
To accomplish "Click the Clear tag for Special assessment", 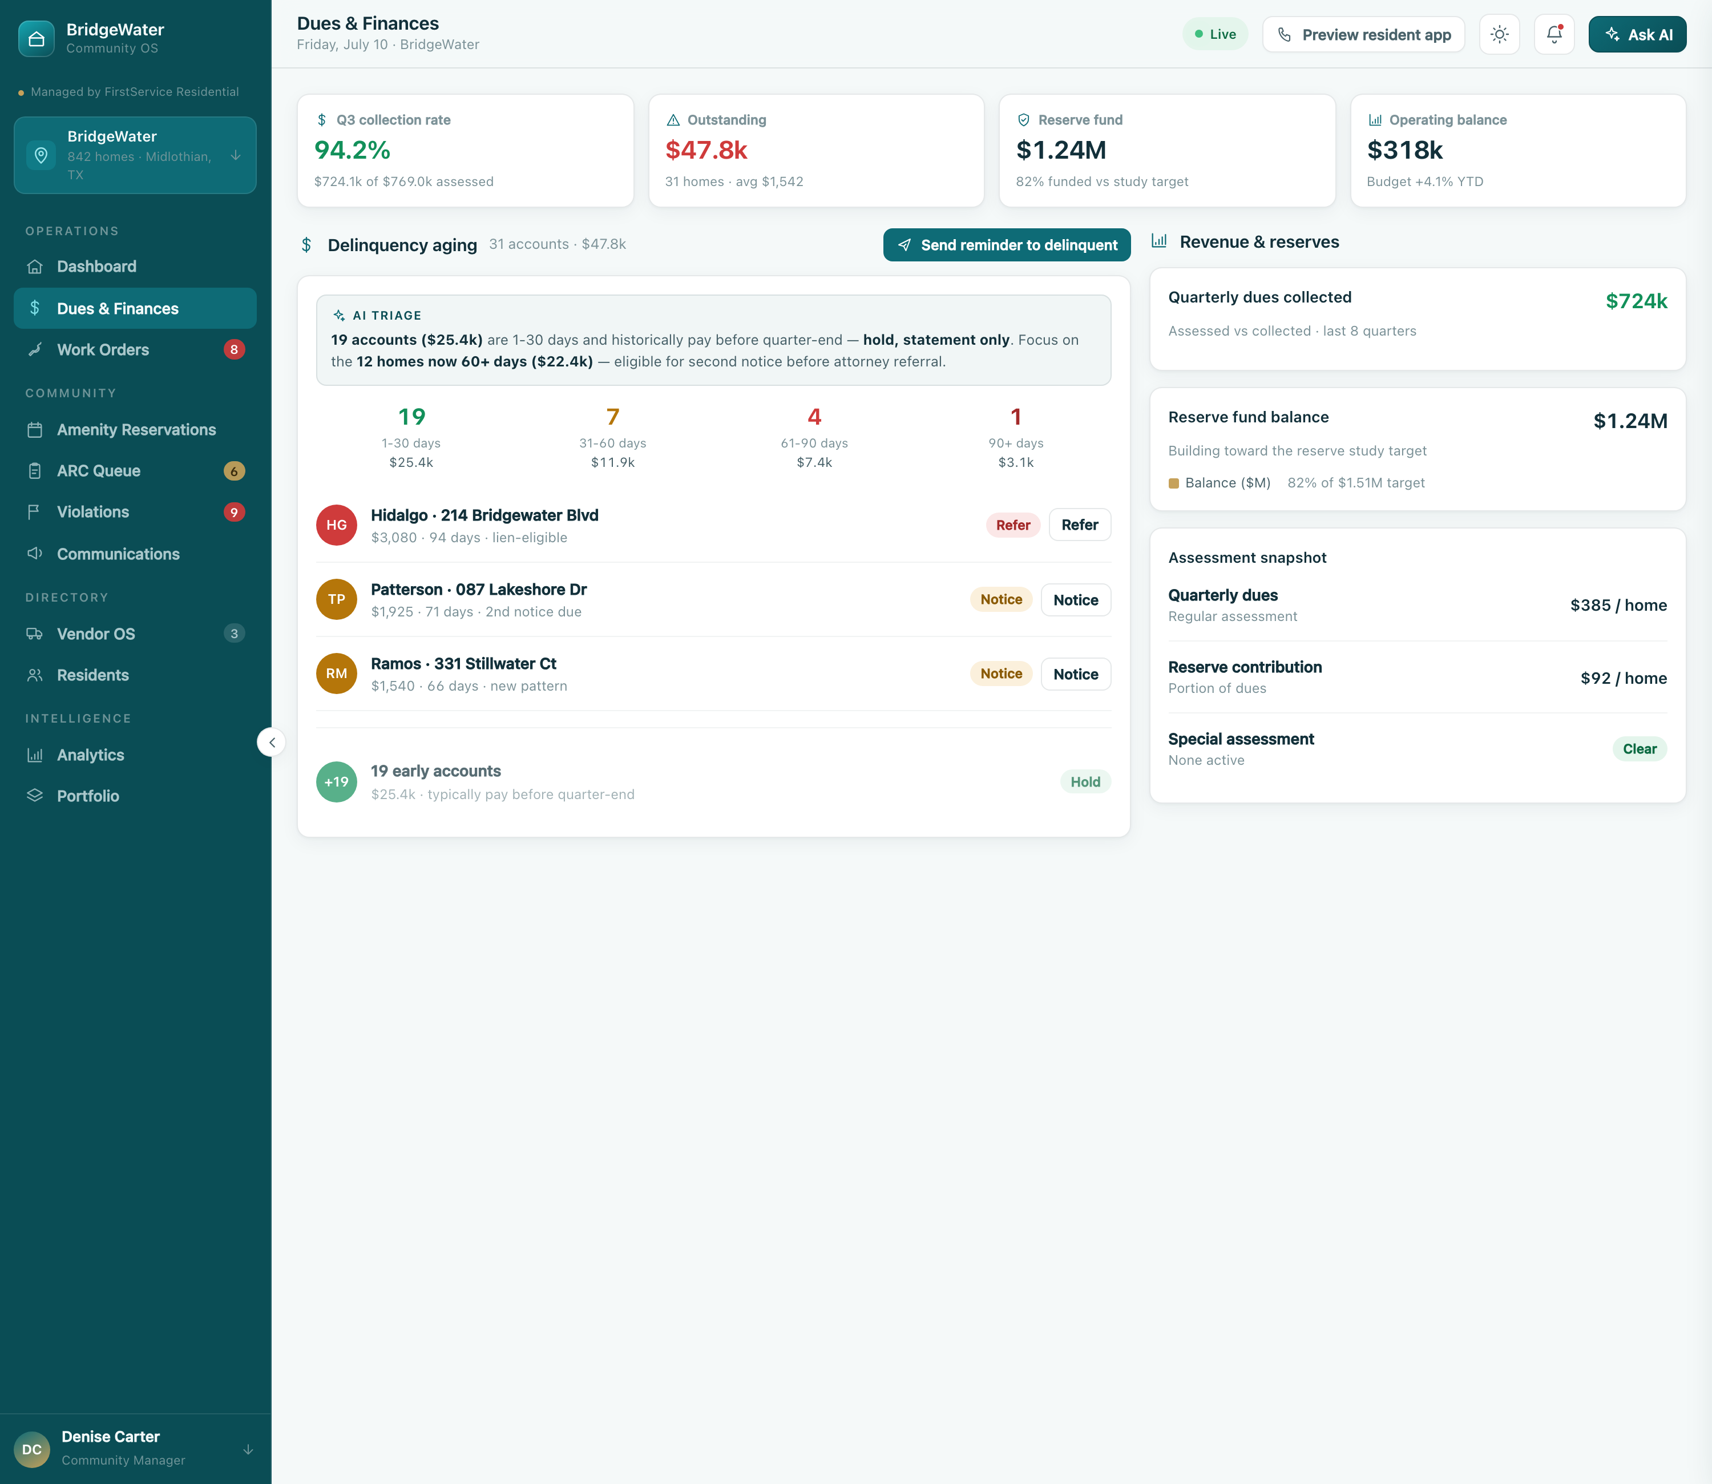I will tap(1639, 749).
